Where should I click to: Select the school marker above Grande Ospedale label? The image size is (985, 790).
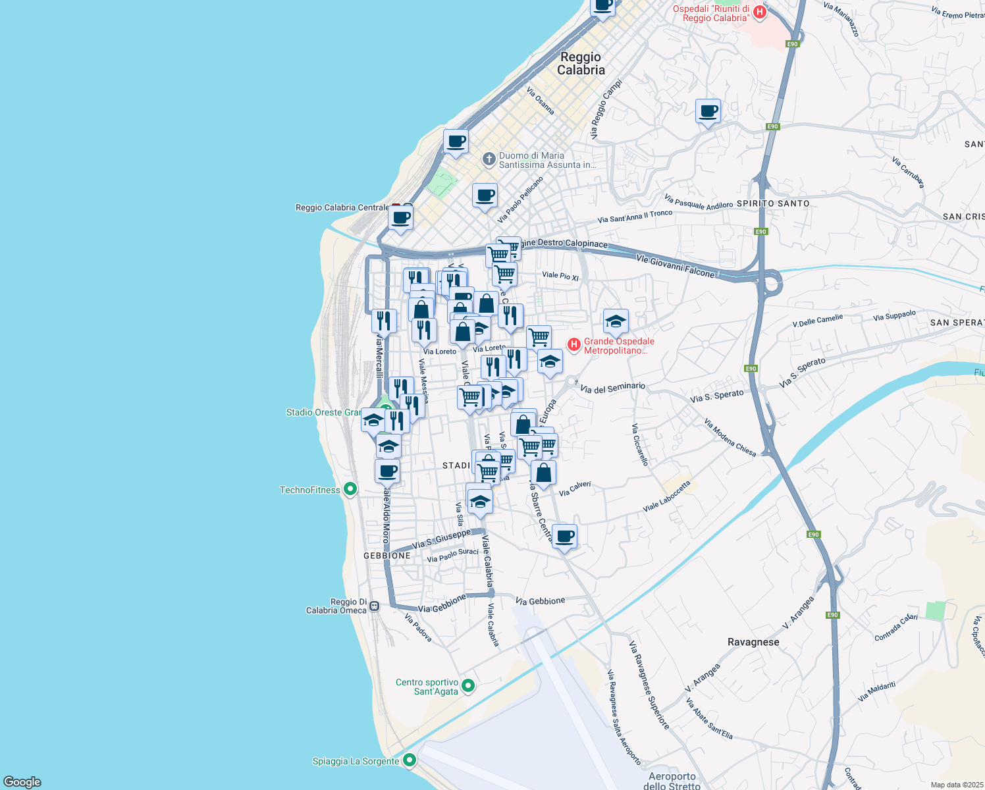click(616, 322)
